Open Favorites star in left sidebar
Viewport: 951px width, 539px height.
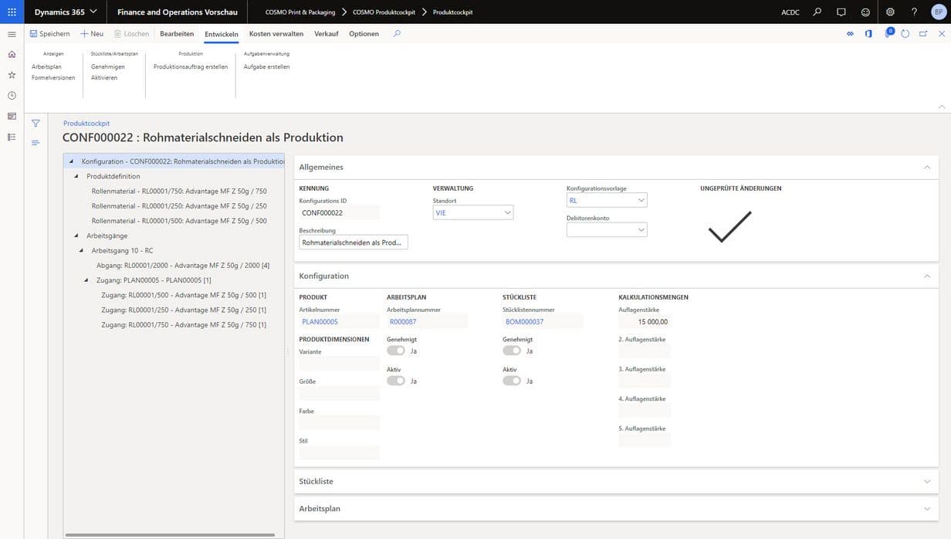(12, 75)
